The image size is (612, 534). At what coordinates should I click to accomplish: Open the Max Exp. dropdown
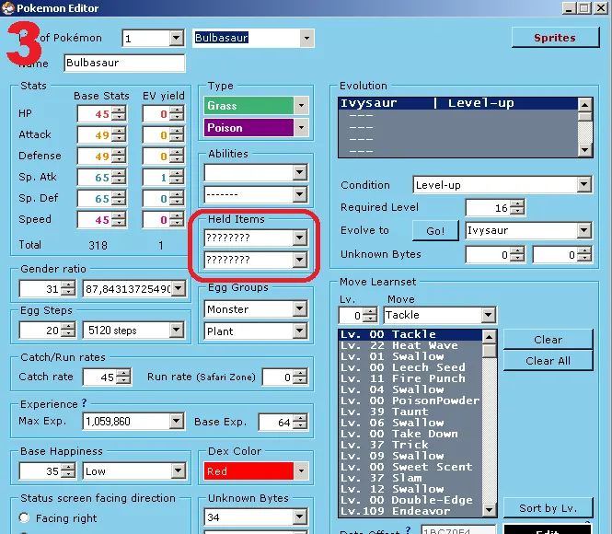pos(177,421)
